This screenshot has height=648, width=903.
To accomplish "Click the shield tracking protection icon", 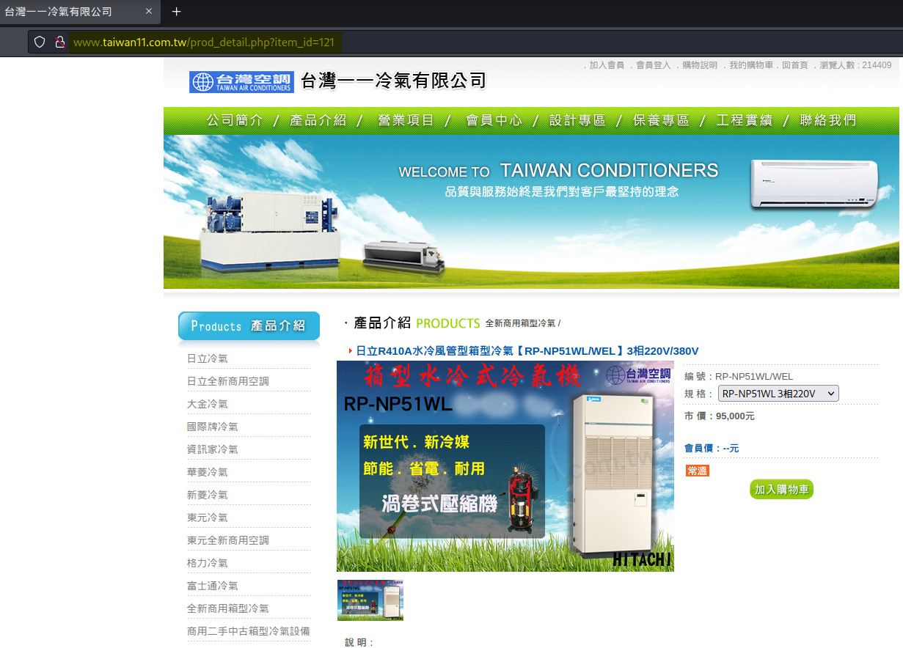I will tap(40, 42).
